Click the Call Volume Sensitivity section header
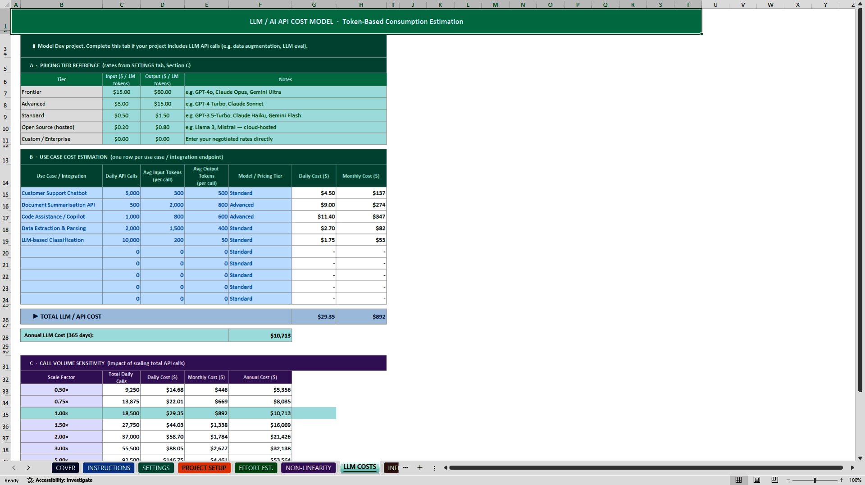865x485 pixels. point(203,363)
